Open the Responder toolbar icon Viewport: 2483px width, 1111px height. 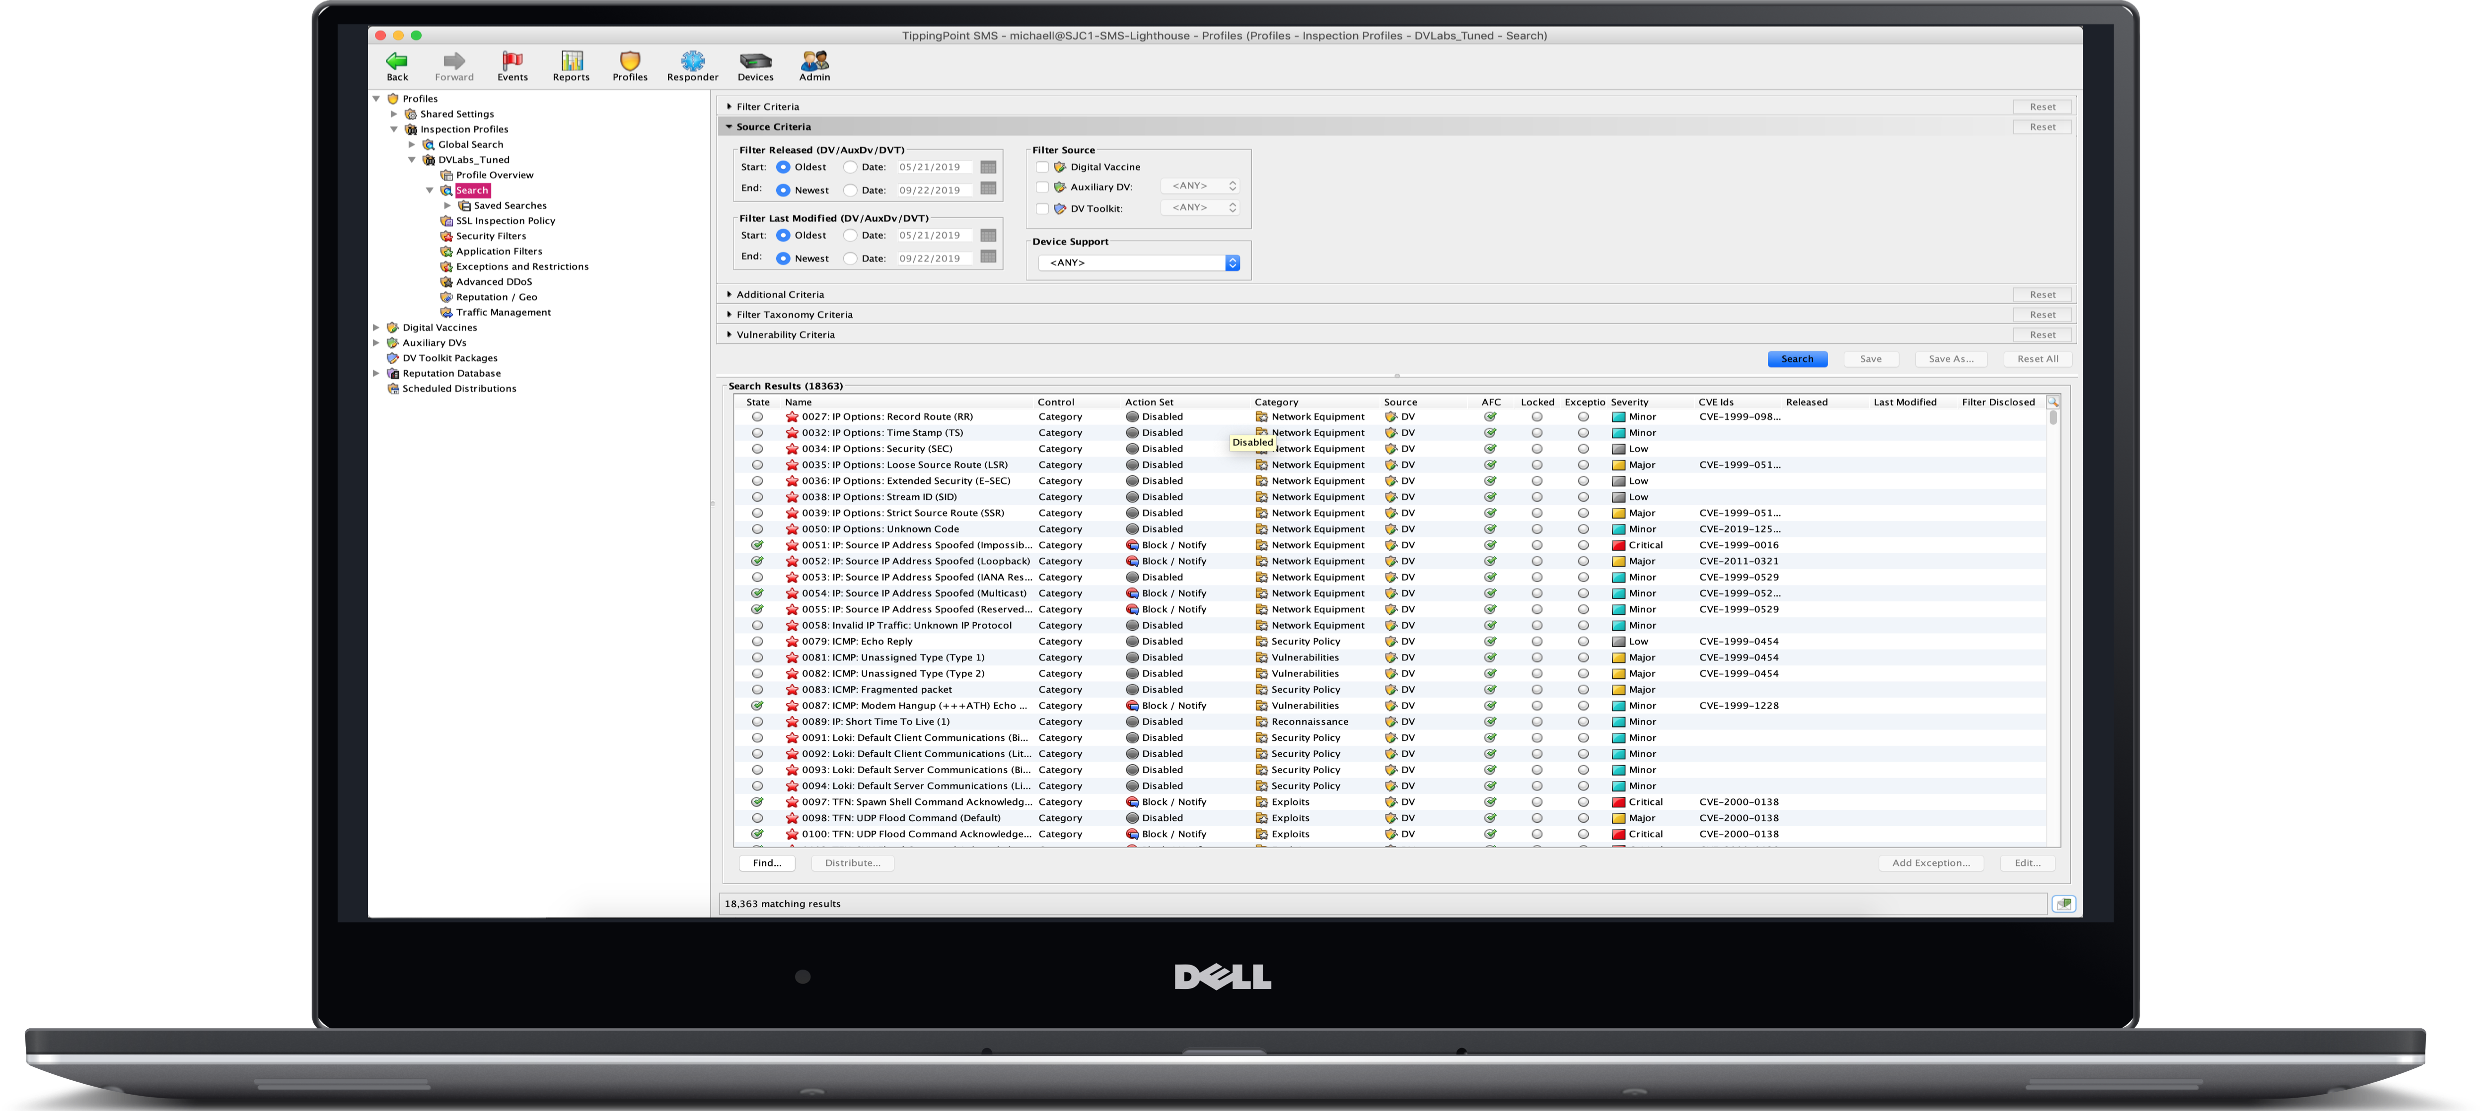[692, 61]
